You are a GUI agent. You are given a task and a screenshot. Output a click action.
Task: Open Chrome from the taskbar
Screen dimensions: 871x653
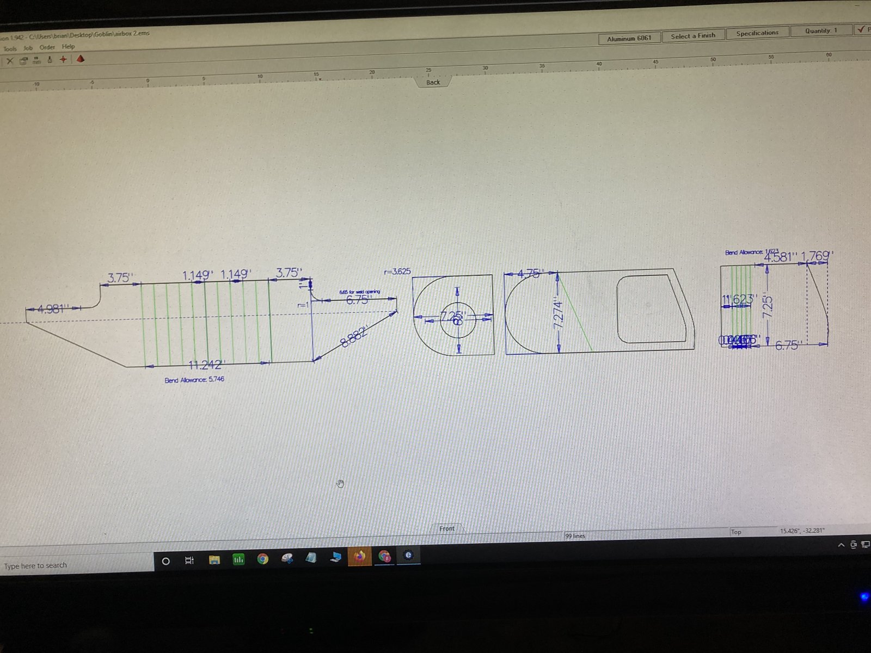[263, 559]
